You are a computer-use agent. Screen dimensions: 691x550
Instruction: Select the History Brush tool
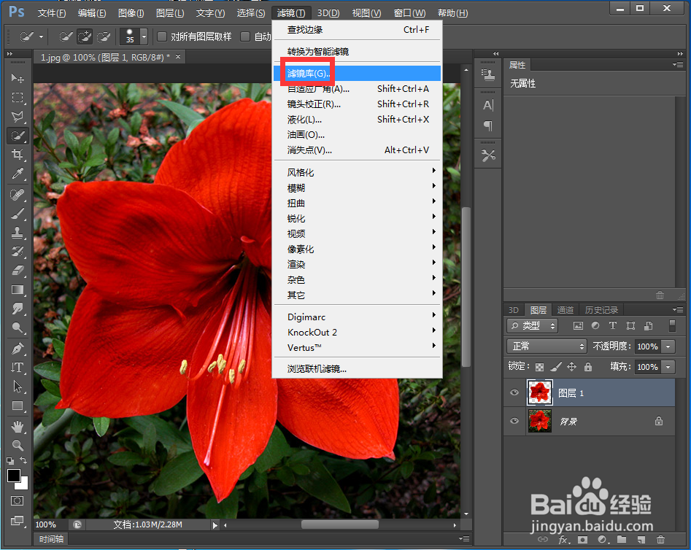[18, 251]
